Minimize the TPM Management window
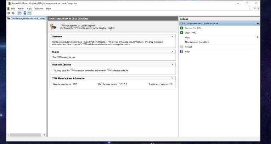The image size is (271, 144). coord(238,3)
